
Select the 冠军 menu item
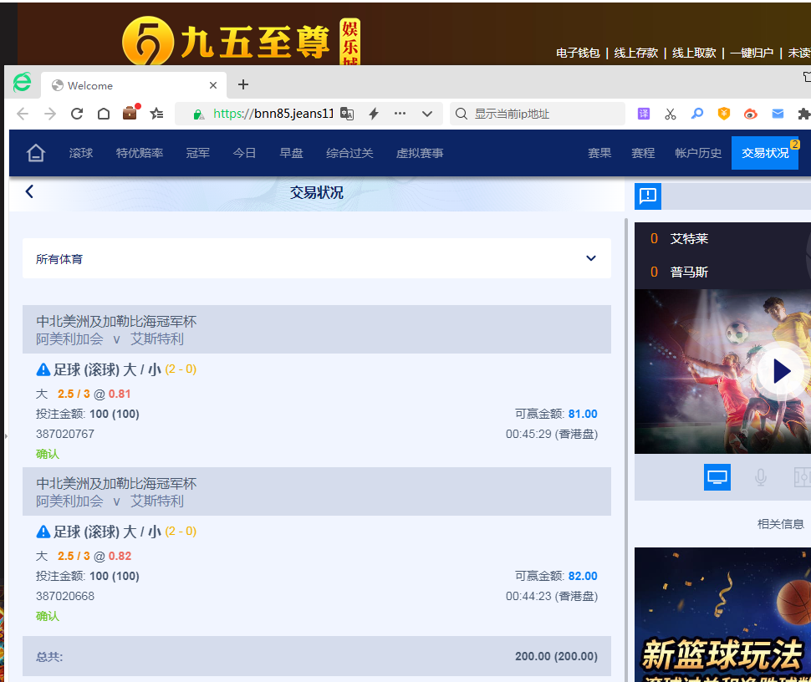click(x=198, y=153)
